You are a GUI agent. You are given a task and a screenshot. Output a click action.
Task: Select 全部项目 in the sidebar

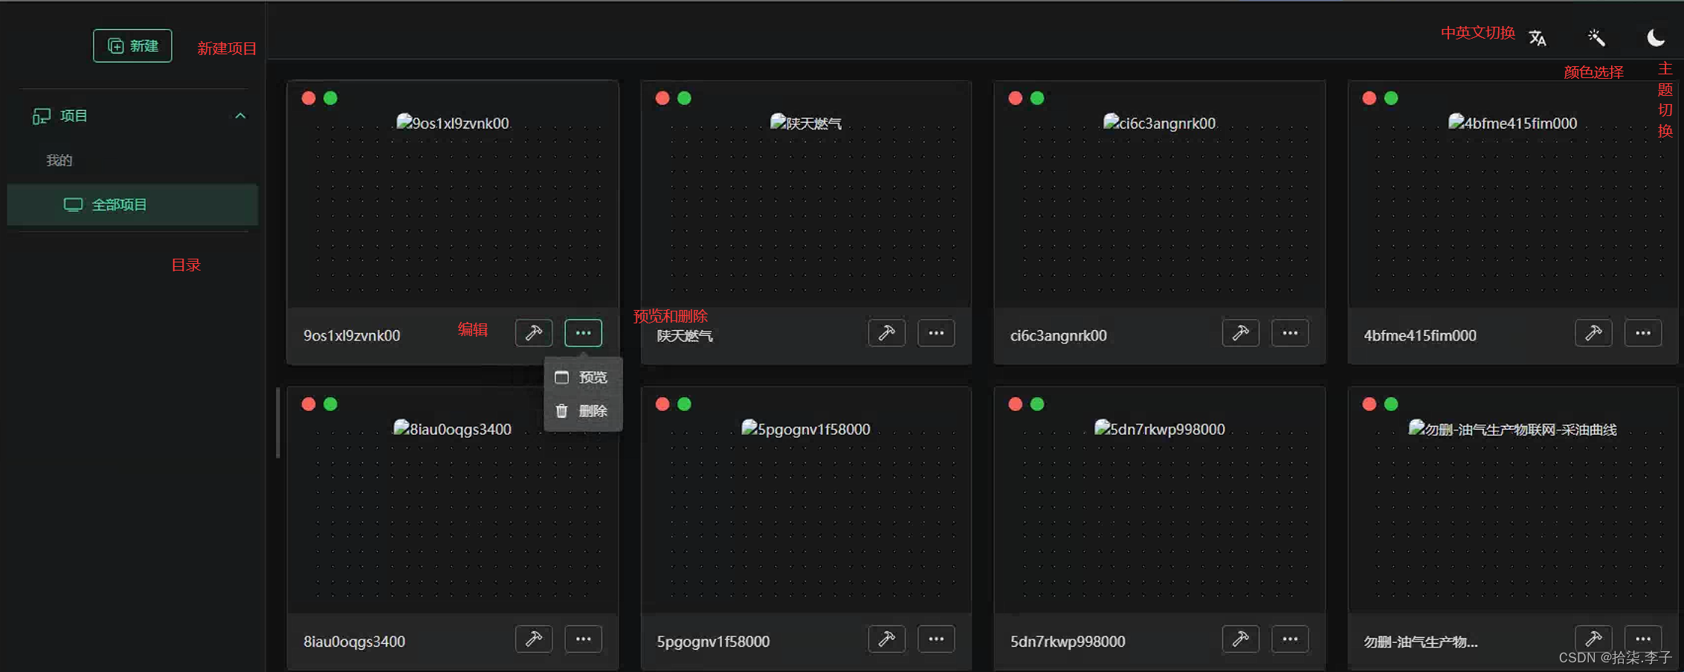pos(133,204)
